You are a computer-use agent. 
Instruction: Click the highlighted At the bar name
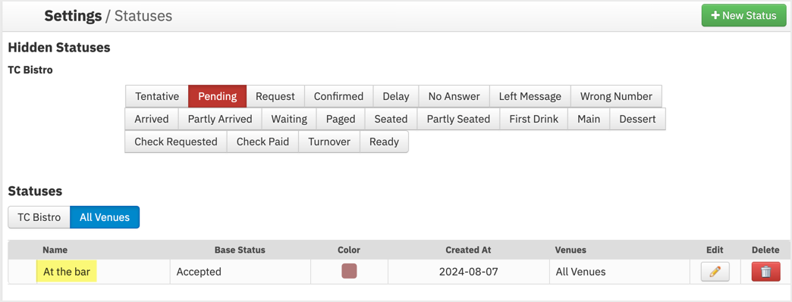coord(67,272)
